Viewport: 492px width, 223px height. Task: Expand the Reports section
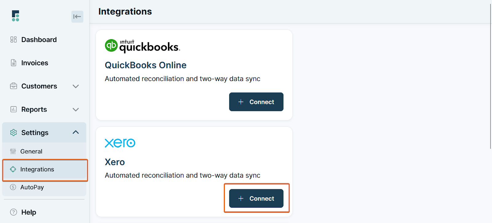pos(76,110)
